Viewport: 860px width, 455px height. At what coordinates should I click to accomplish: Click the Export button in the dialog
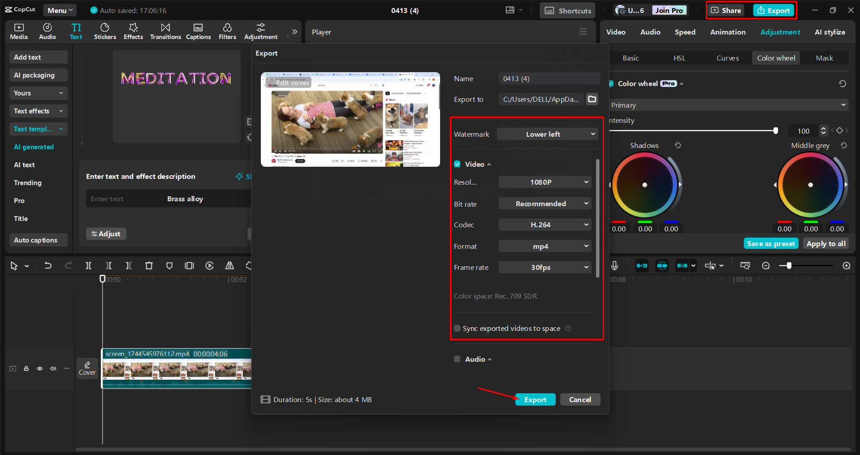[535, 399]
